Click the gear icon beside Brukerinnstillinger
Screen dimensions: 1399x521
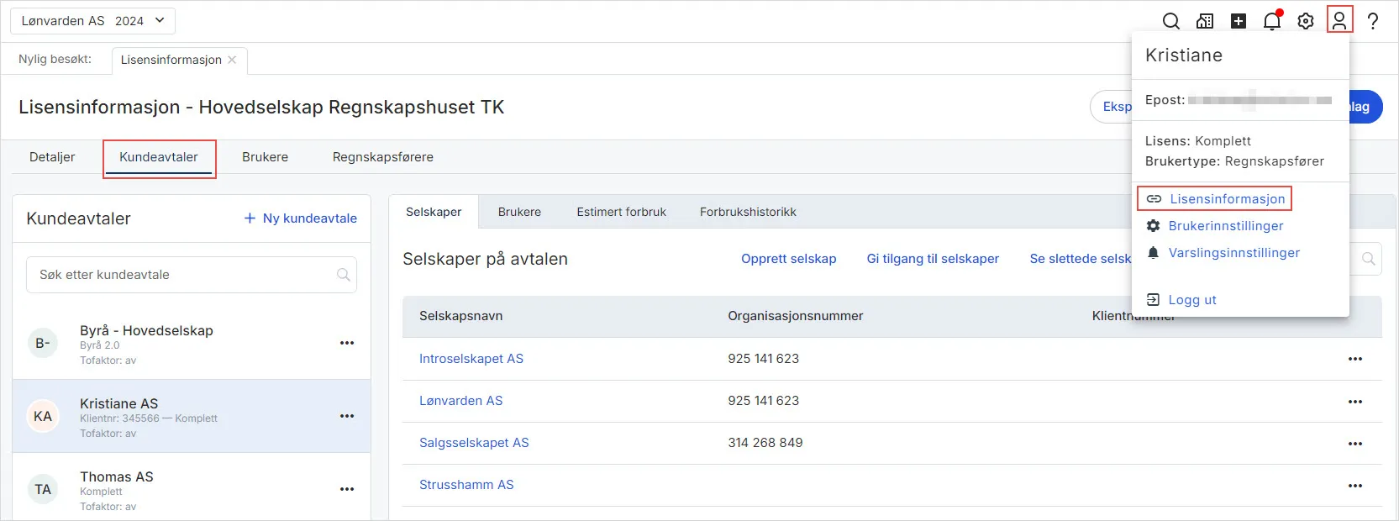[x=1154, y=226]
